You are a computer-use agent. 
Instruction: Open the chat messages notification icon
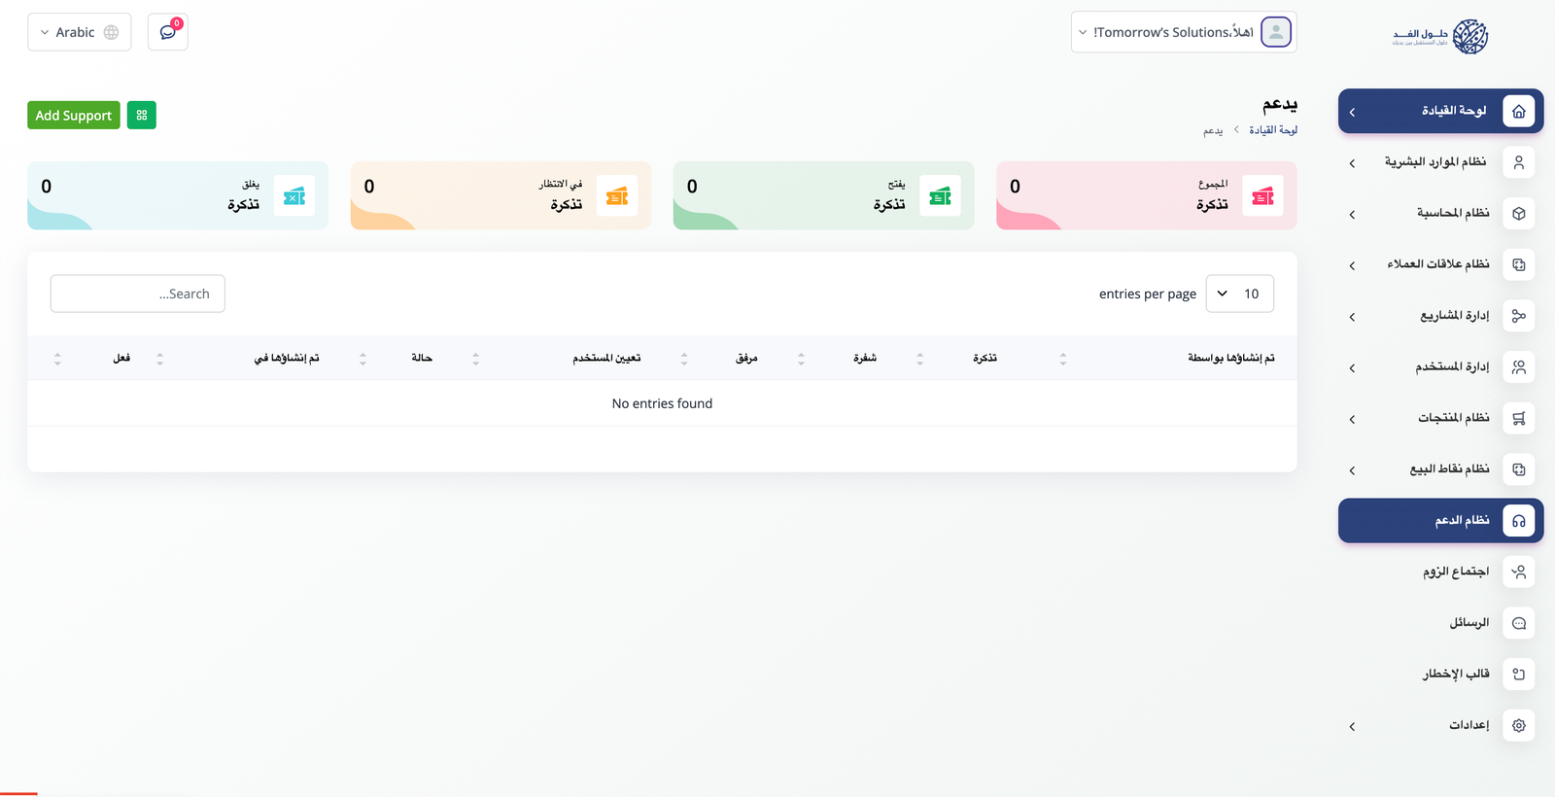tap(167, 32)
